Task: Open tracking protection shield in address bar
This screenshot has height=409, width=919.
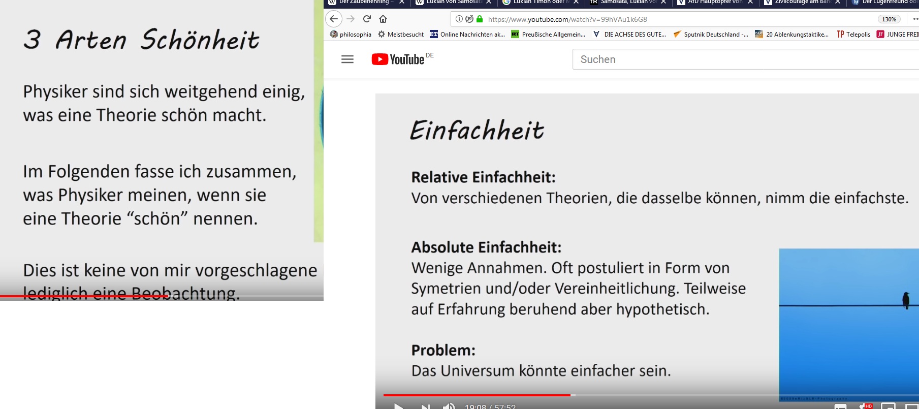Action: (x=469, y=19)
